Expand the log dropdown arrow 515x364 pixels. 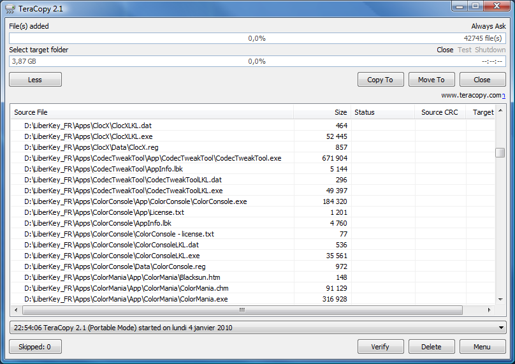click(x=501, y=328)
